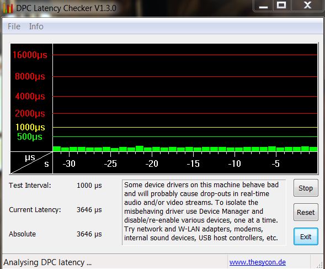Click the device driver warning message box
Image resolution: width=325 pixels, height=269 pixels.
(204, 213)
